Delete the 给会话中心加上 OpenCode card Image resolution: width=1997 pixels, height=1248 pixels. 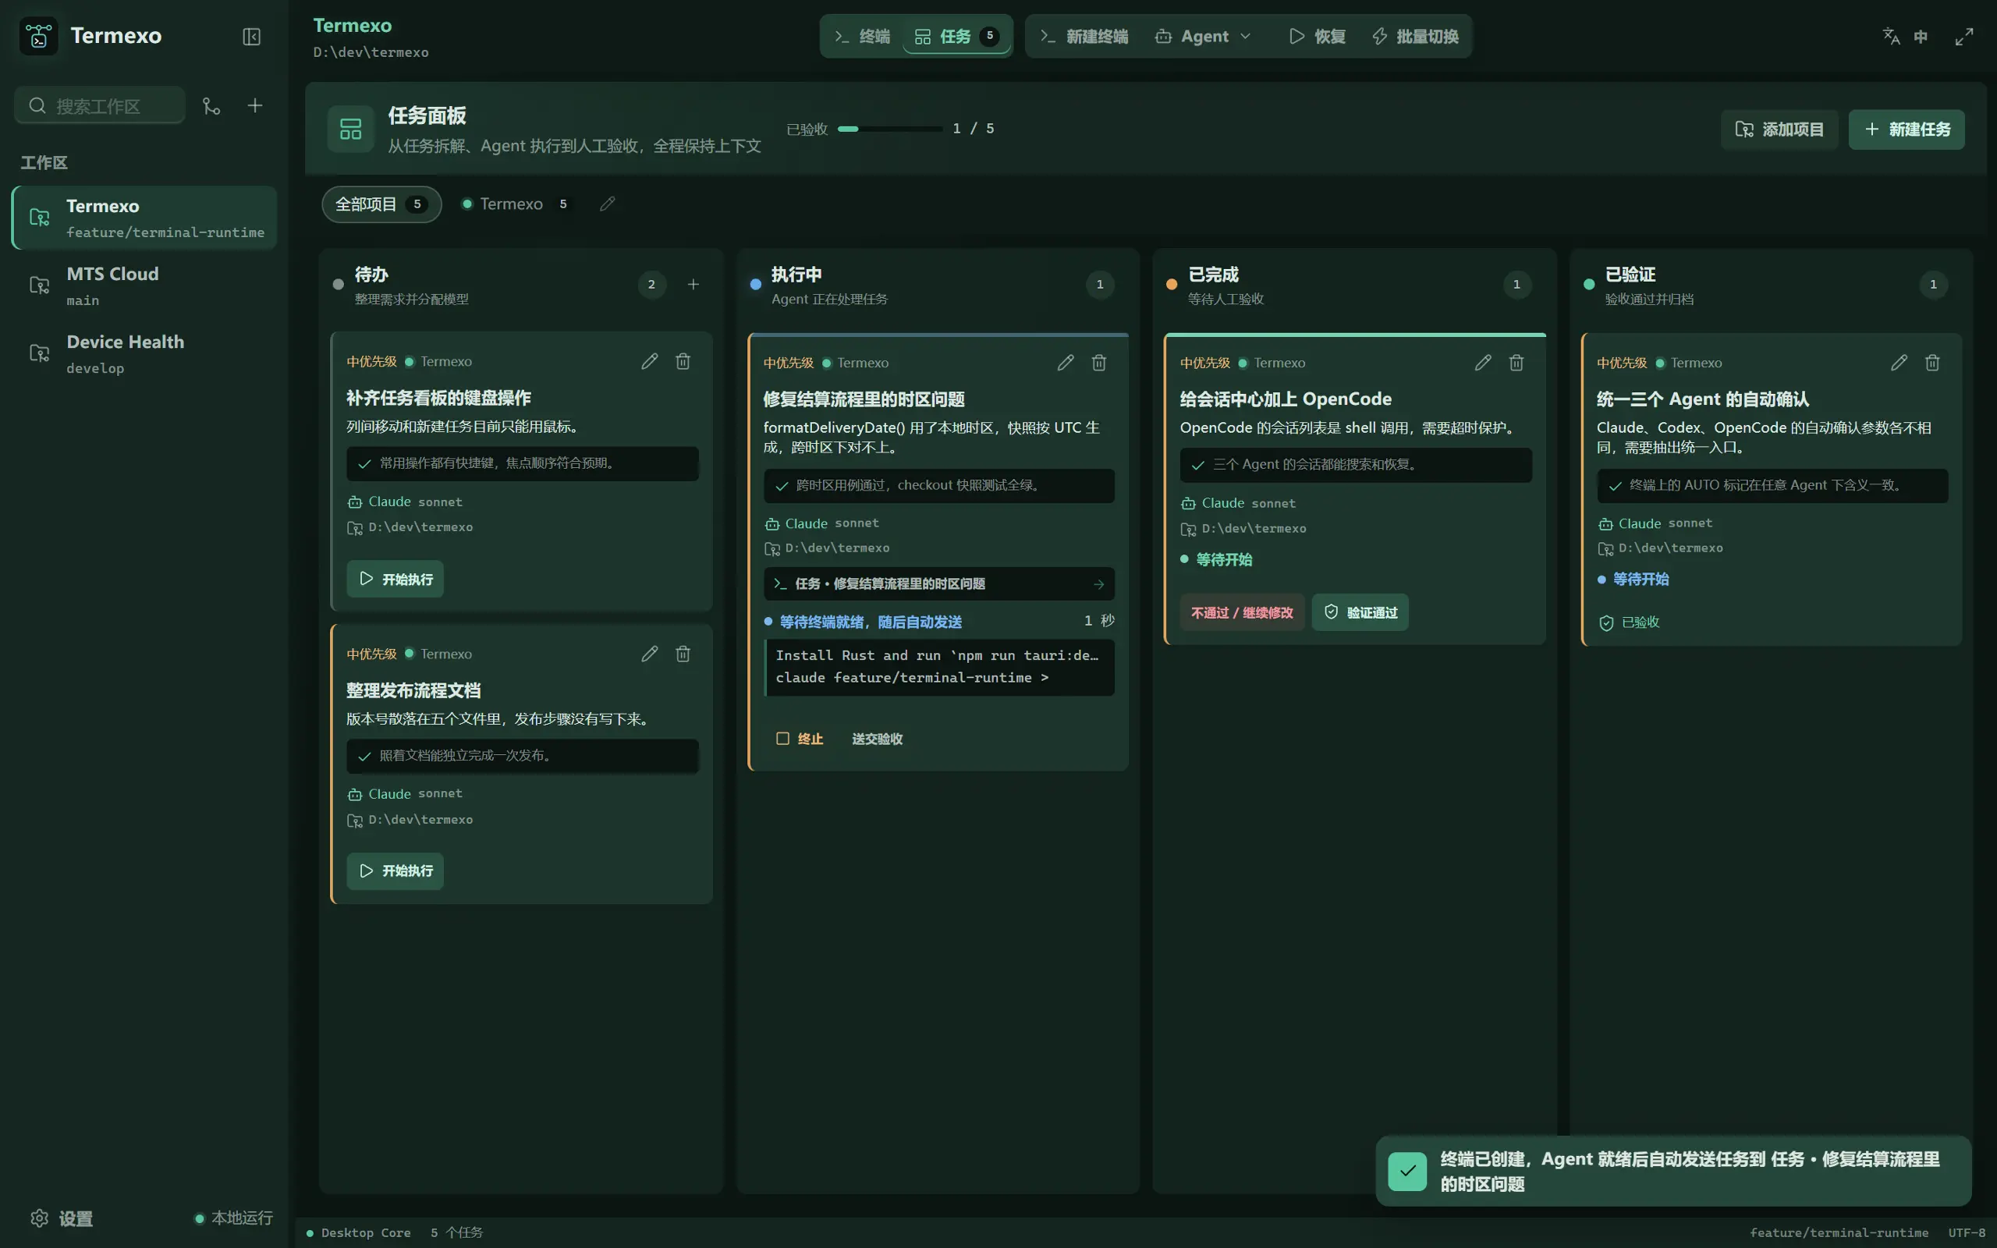tap(1516, 363)
